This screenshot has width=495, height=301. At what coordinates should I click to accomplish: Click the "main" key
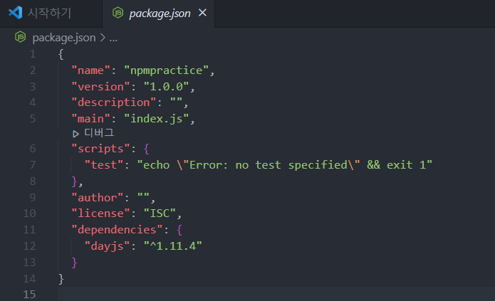(x=90, y=119)
